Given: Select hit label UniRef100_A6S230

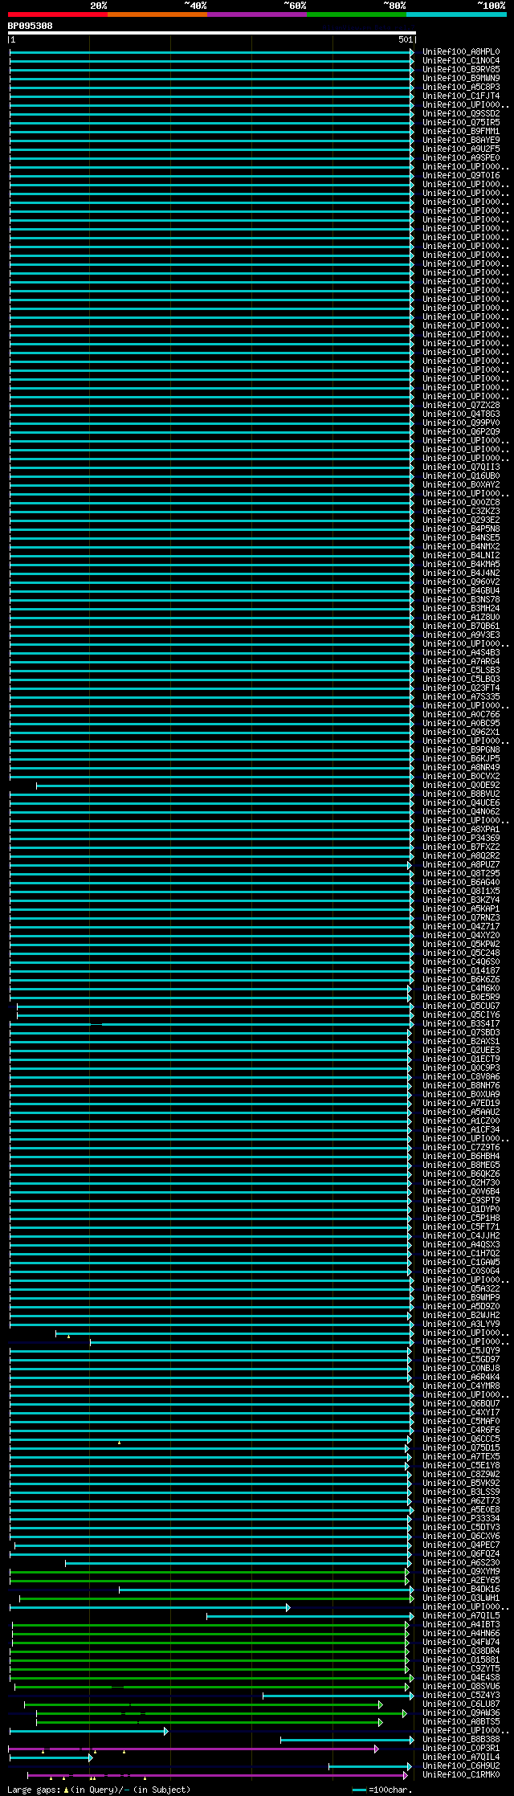Looking at the screenshot, I should (x=461, y=1562).
